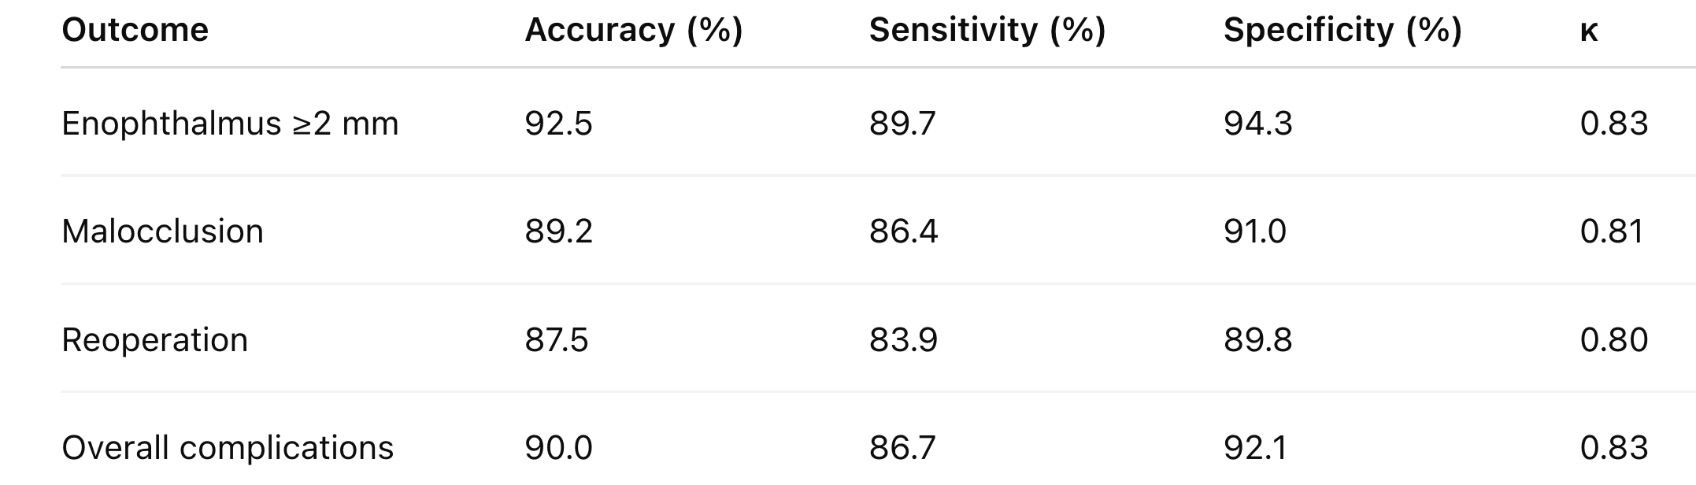Screen dimensions: 1696x485
Task: Click the Specificity (%) column header
Action: click(1342, 31)
